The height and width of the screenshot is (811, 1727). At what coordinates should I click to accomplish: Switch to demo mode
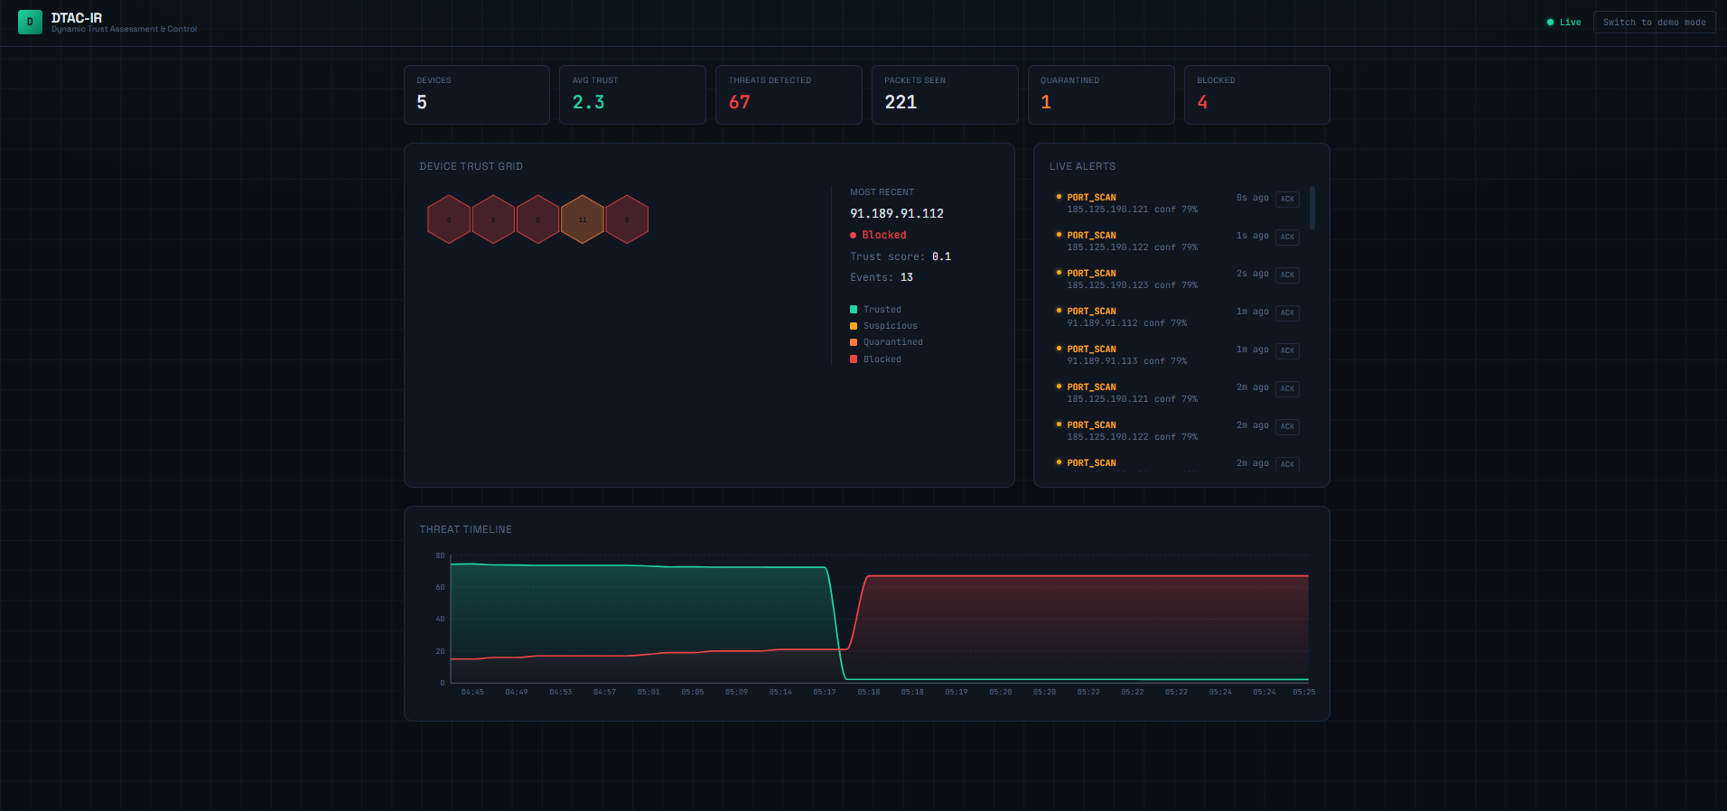coord(1654,23)
